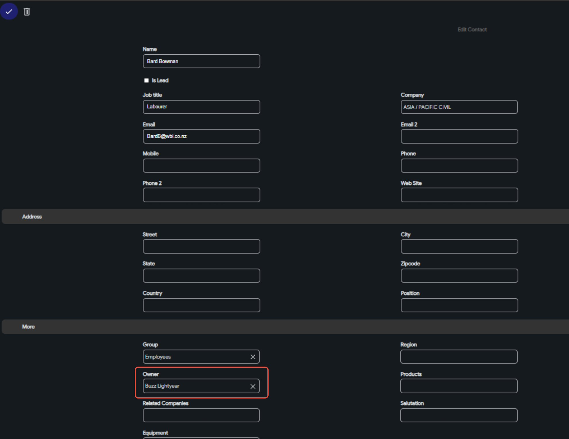This screenshot has height=439, width=569.
Task: Click the Email field BardB@wbi.co.nz
Action: pyautogui.click(x=201, y=136)
